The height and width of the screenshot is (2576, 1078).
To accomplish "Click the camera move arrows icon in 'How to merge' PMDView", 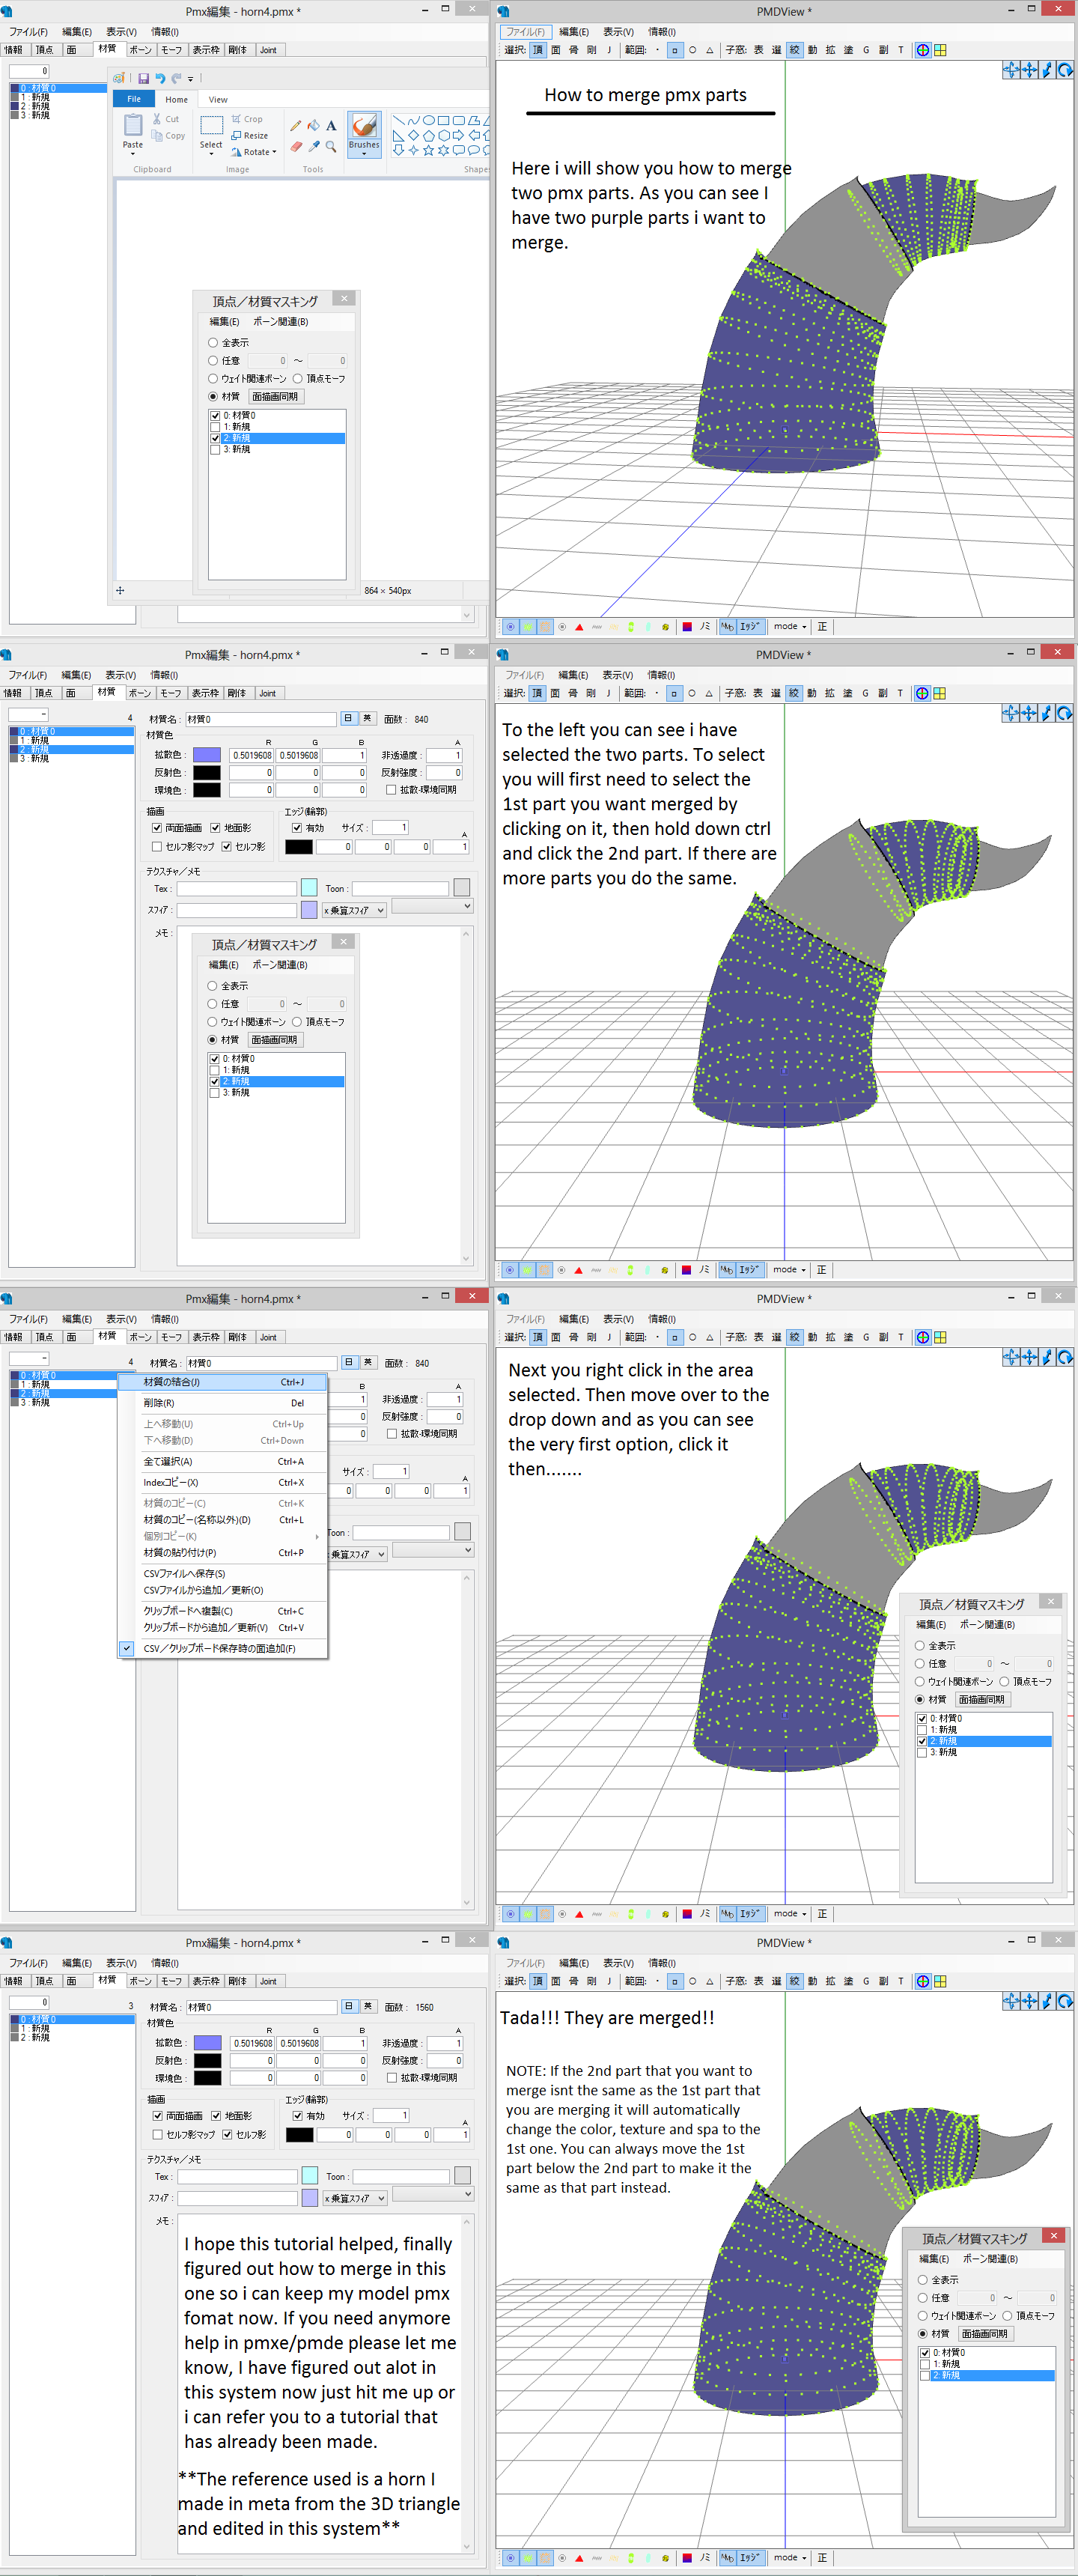I will click(1029, 70).
